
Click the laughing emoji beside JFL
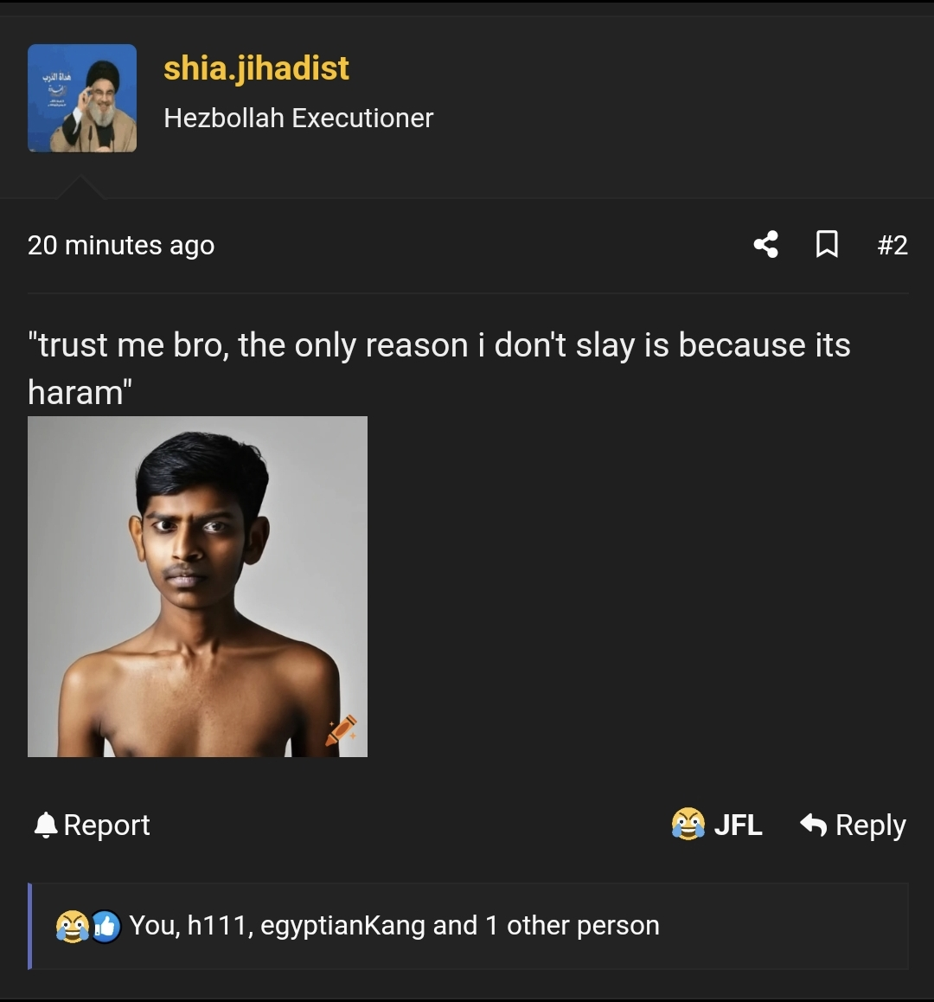pyautogui.click(x=688, y=825)
